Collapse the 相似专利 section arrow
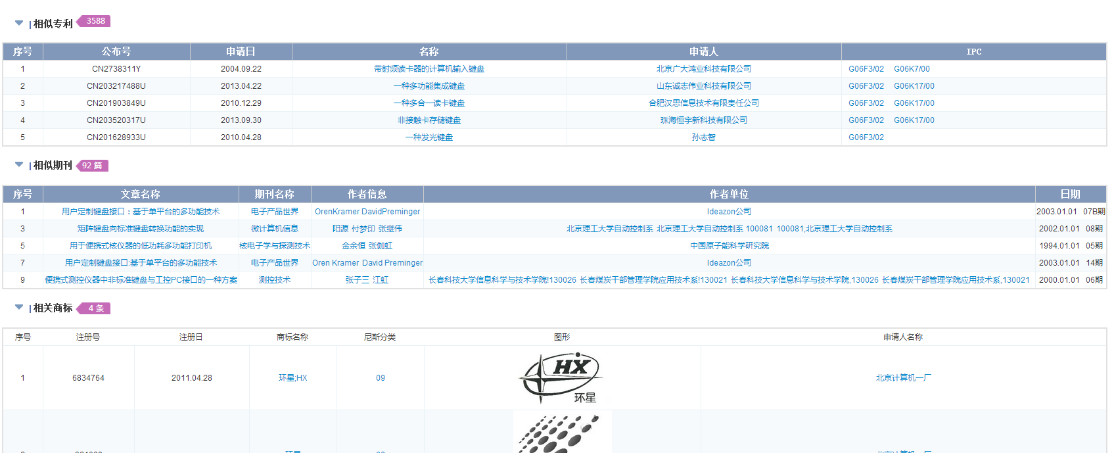 click(x=19, y=23)
